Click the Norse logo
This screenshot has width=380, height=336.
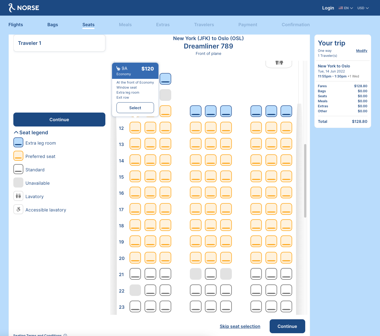pyautogui.click(x=24, y=8)
